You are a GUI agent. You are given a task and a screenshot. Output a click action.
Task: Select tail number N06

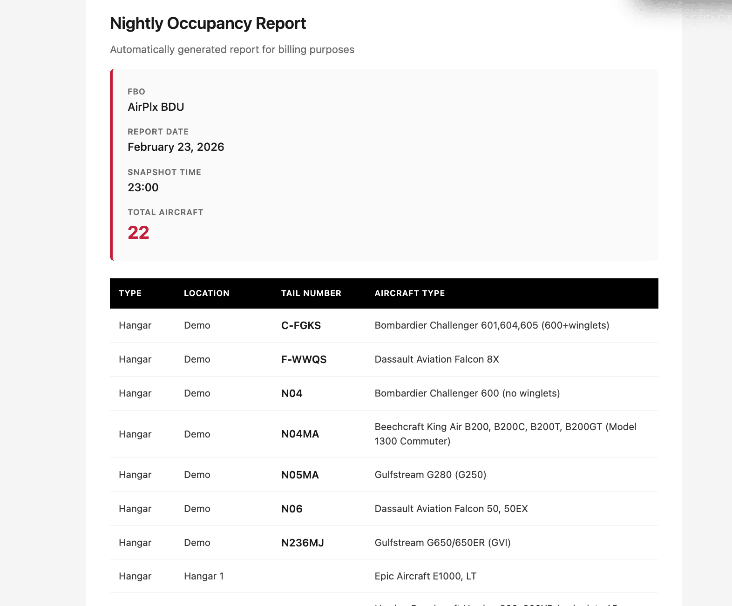pyautogui.click(x=291, y=509)
